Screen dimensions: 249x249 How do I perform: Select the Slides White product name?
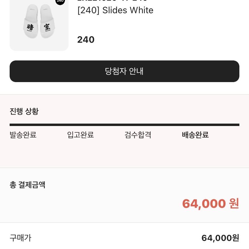[x=115, y=10]
